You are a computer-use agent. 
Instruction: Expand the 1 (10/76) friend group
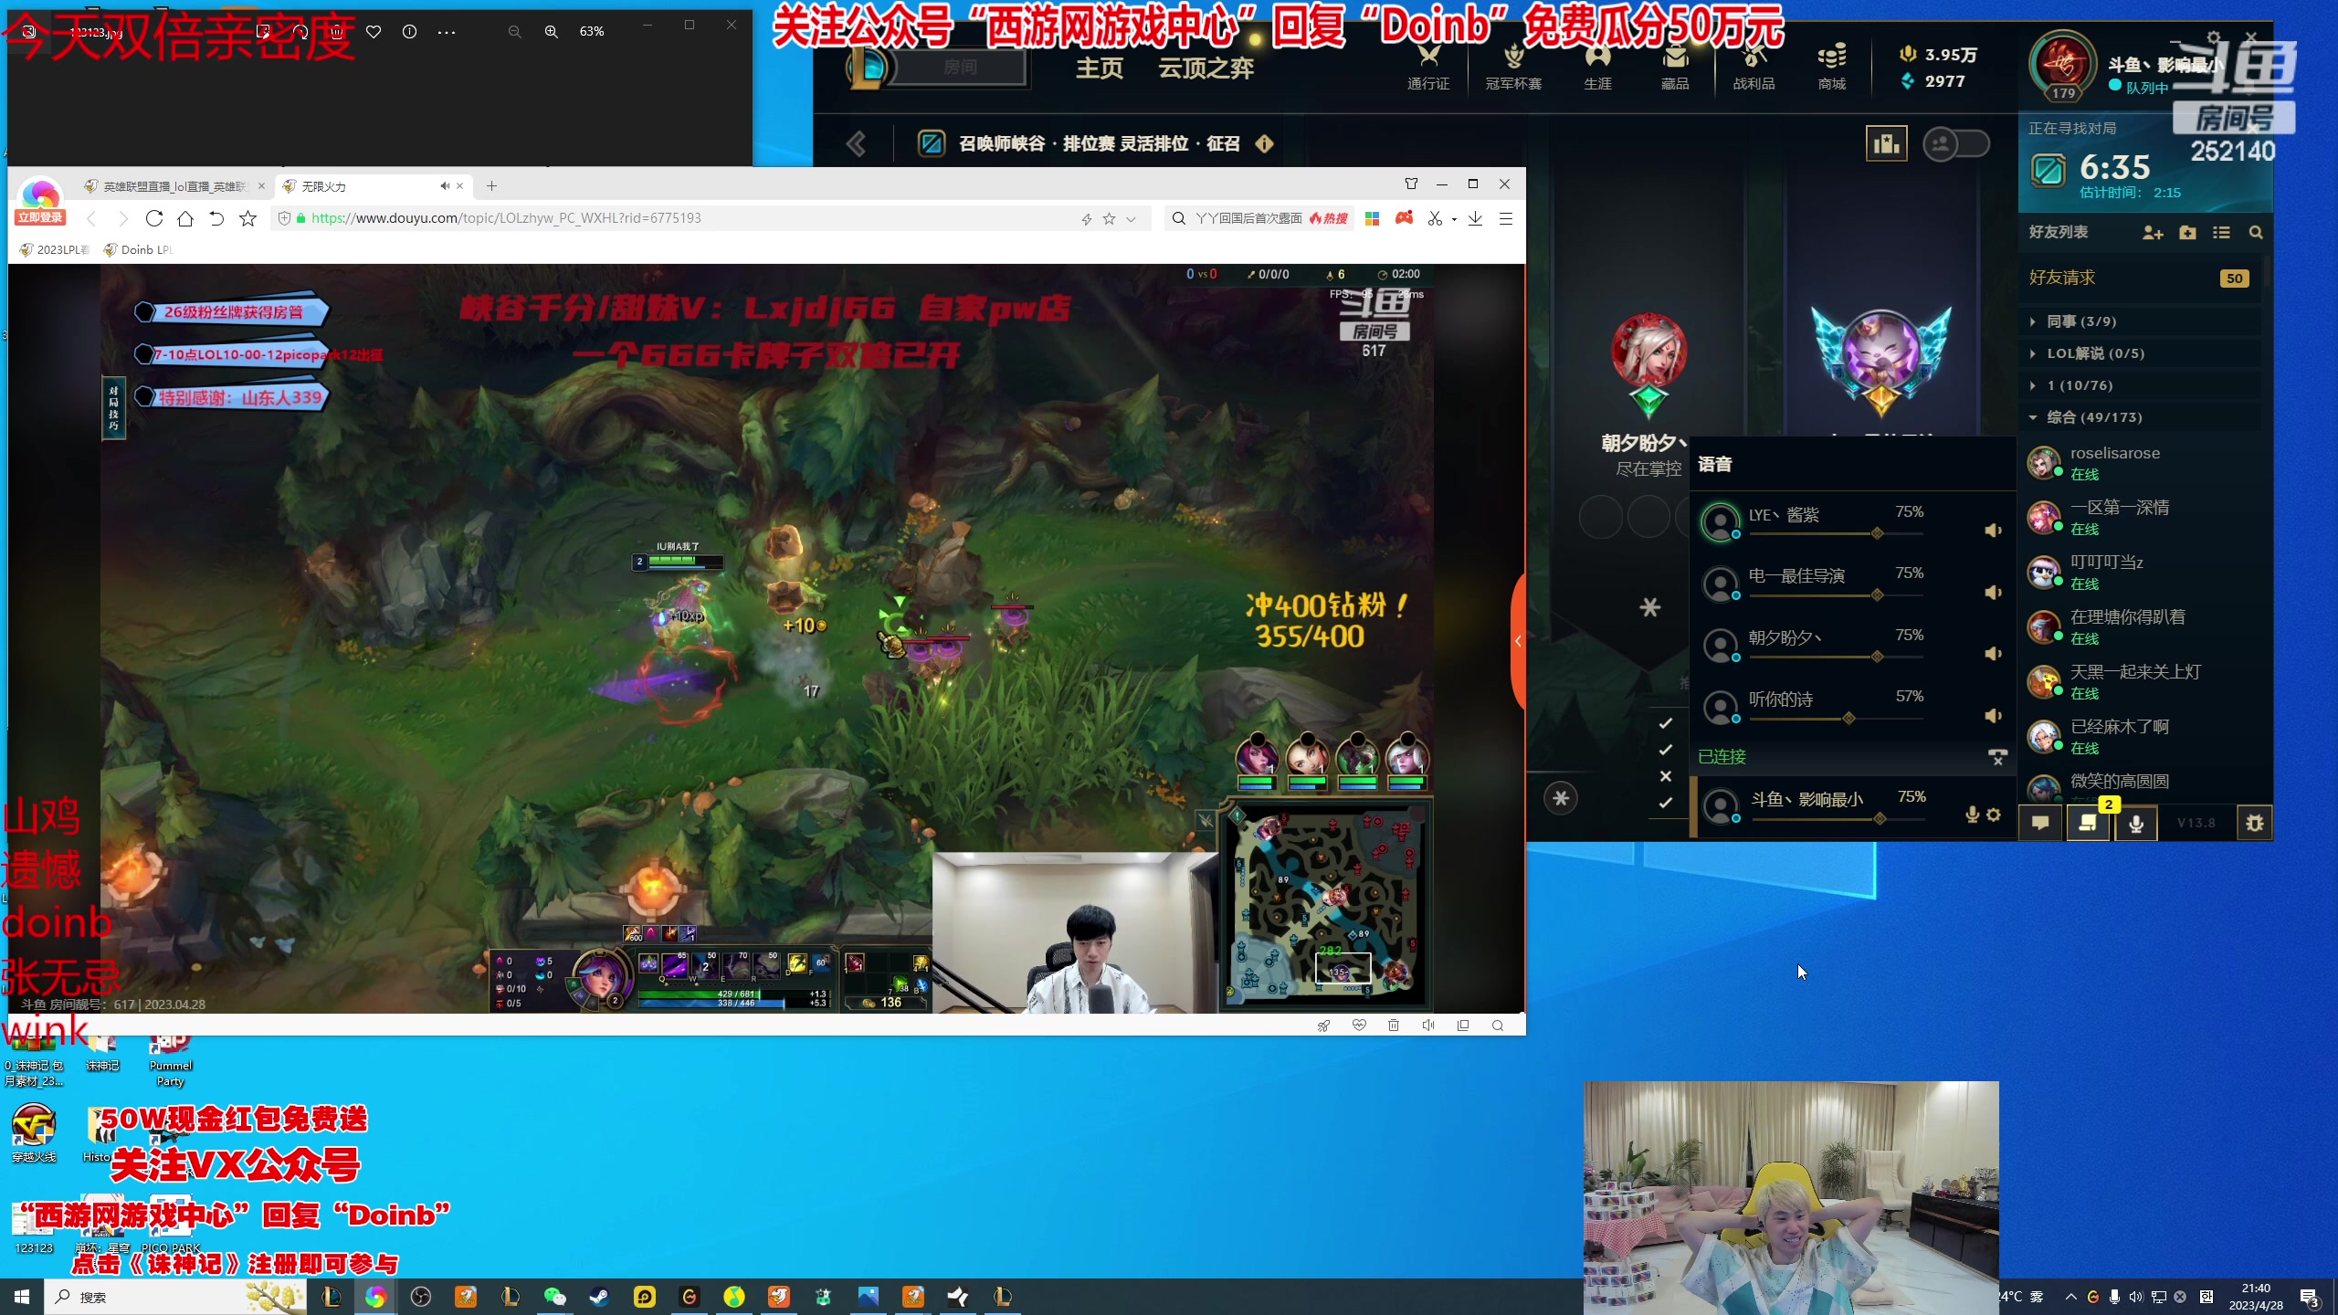coord(2032,385)
